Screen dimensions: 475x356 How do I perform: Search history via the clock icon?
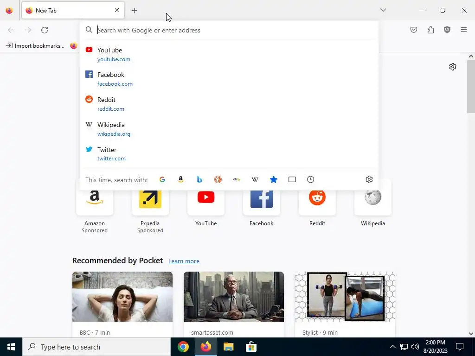(x=310, y=179)
